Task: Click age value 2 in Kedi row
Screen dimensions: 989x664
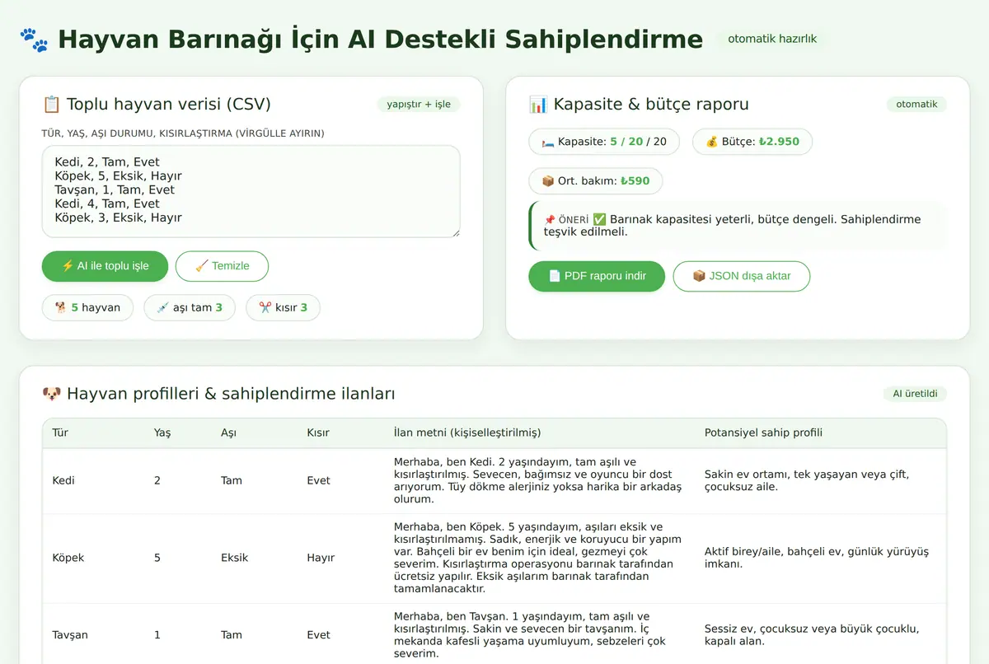Action: 157,480
